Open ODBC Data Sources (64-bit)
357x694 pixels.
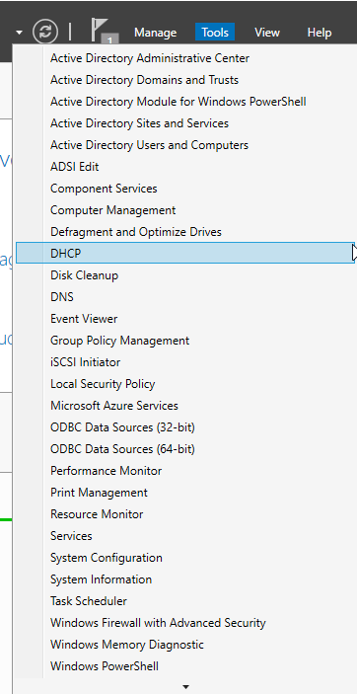click(185, 449)
